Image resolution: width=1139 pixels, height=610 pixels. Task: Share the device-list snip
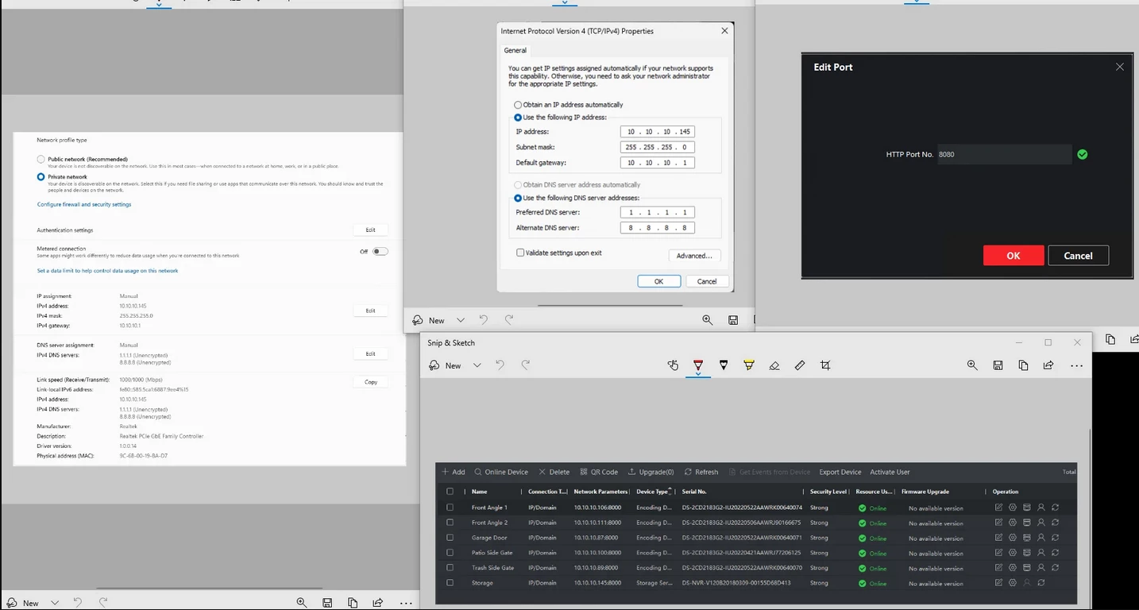1048,365
